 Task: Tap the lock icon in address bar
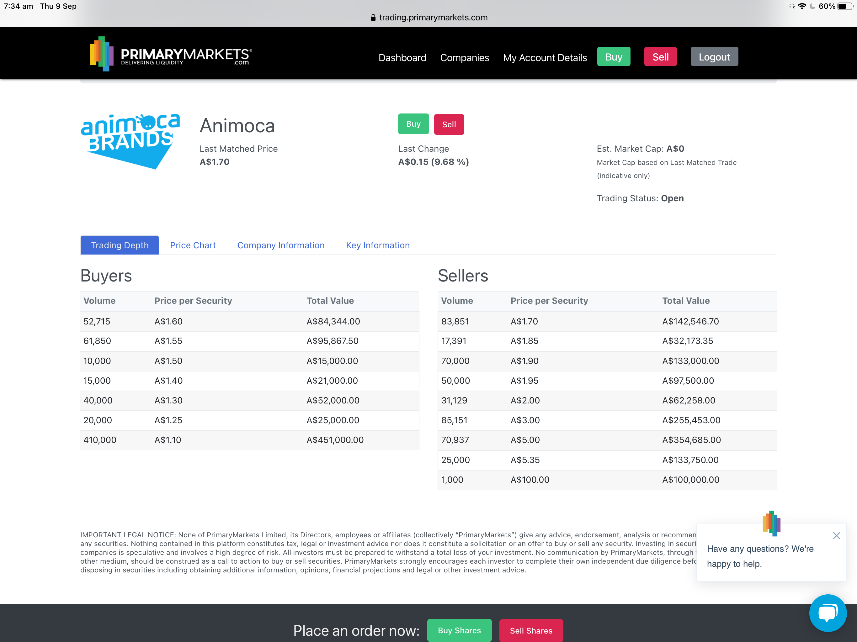[x=373, y=18]
